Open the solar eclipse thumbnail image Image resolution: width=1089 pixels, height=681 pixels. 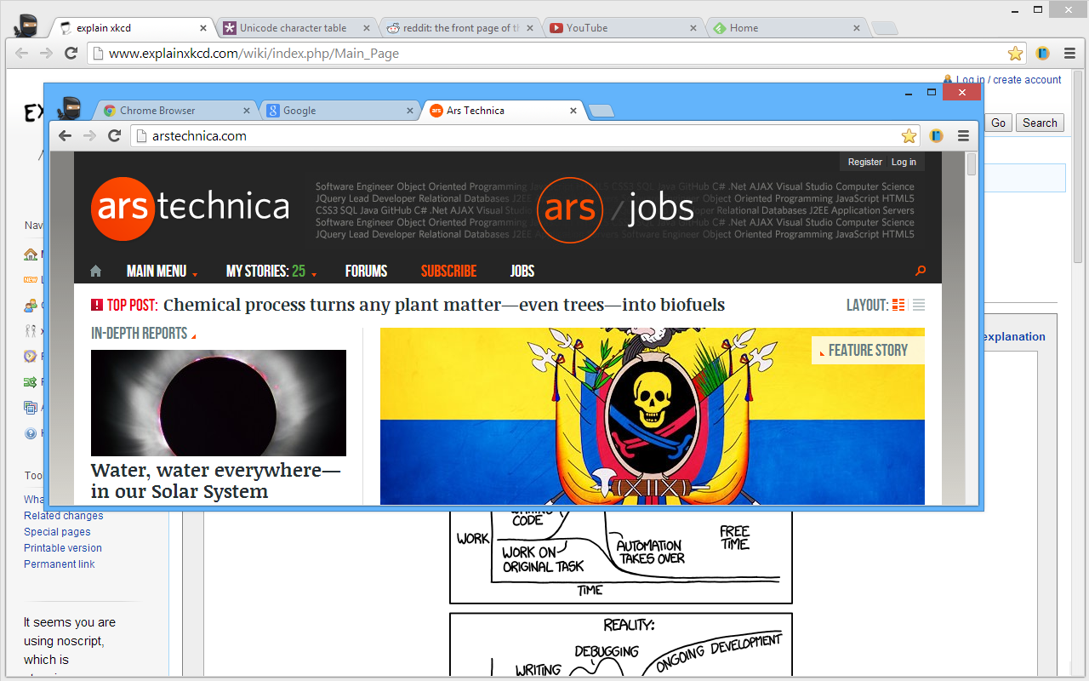[x=219, y=403]
